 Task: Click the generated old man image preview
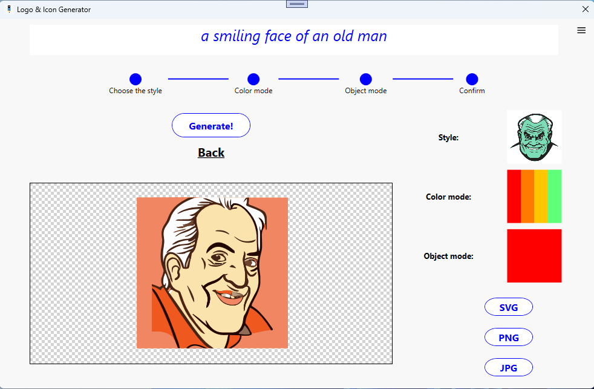(x=212, y=273)
